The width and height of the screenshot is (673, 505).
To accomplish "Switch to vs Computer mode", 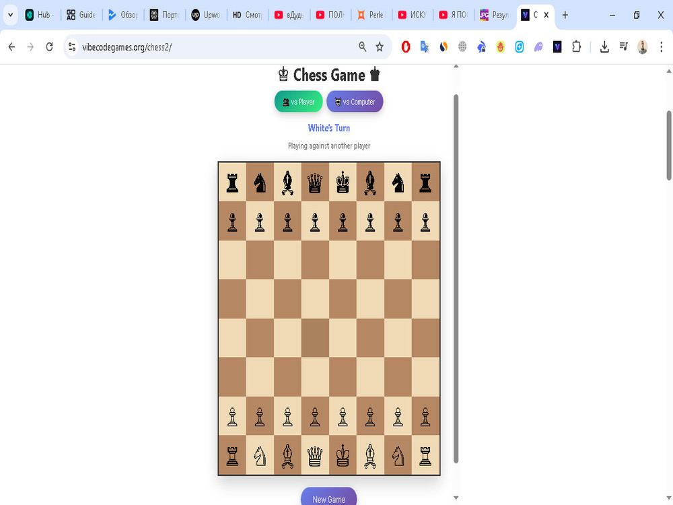I will click(355, 102).
